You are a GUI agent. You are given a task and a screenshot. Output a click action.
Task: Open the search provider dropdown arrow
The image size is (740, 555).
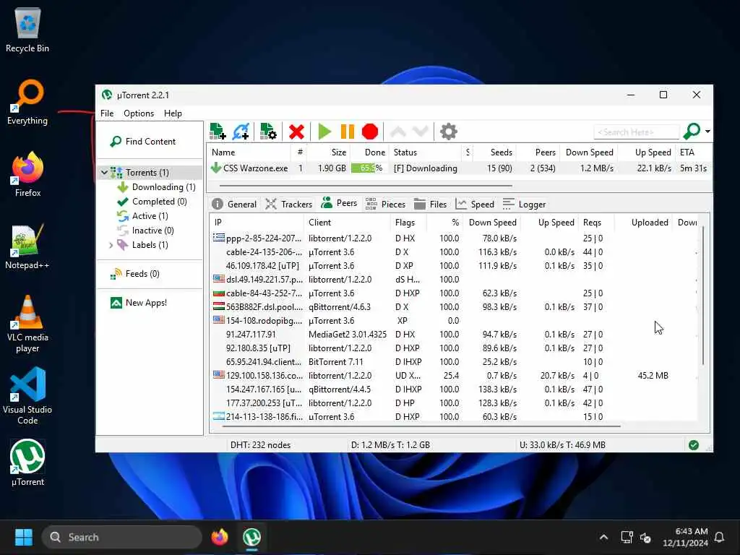pyautogui.click(x=707, y=132)
